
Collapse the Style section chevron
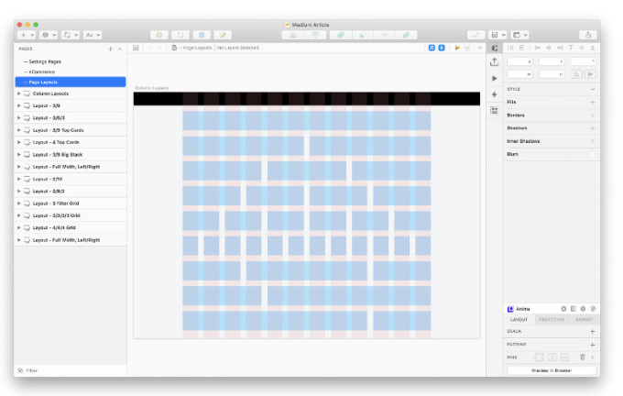click(x=593, y=89)
